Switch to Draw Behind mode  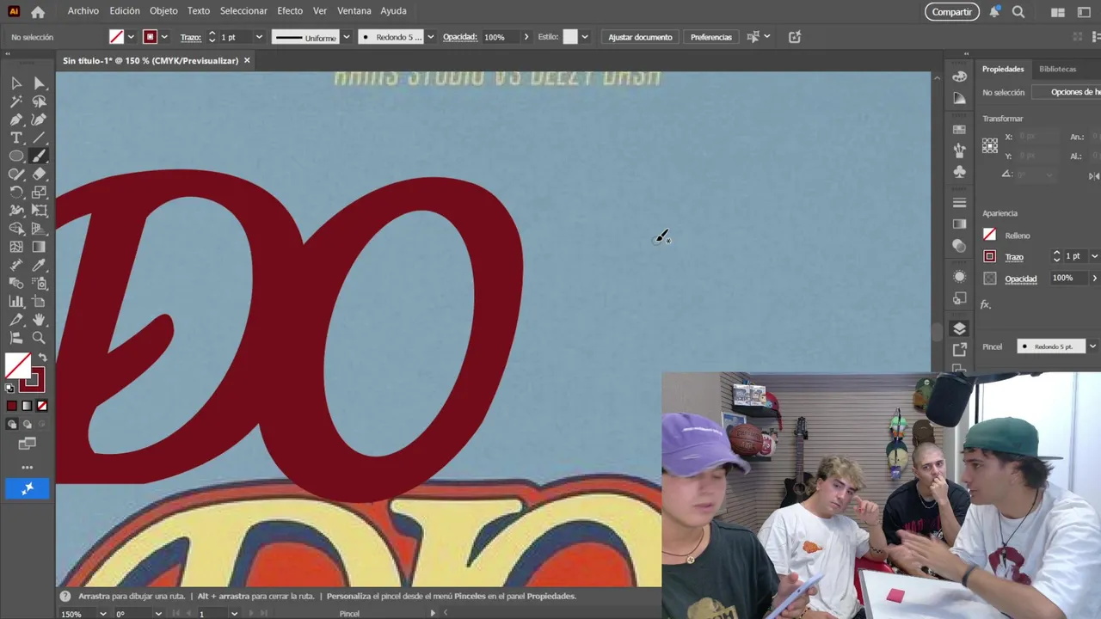point(27,425)
